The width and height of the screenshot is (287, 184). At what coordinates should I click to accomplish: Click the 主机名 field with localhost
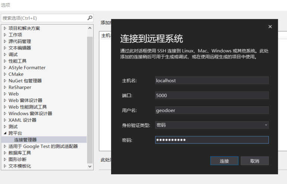pos(212,80)
